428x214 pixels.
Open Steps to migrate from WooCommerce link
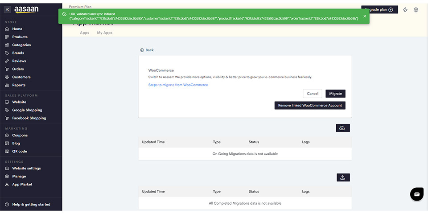[178, 85]
